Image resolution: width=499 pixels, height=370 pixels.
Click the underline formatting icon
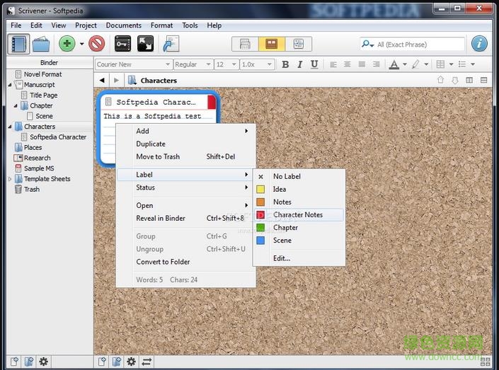coord(314,64)
